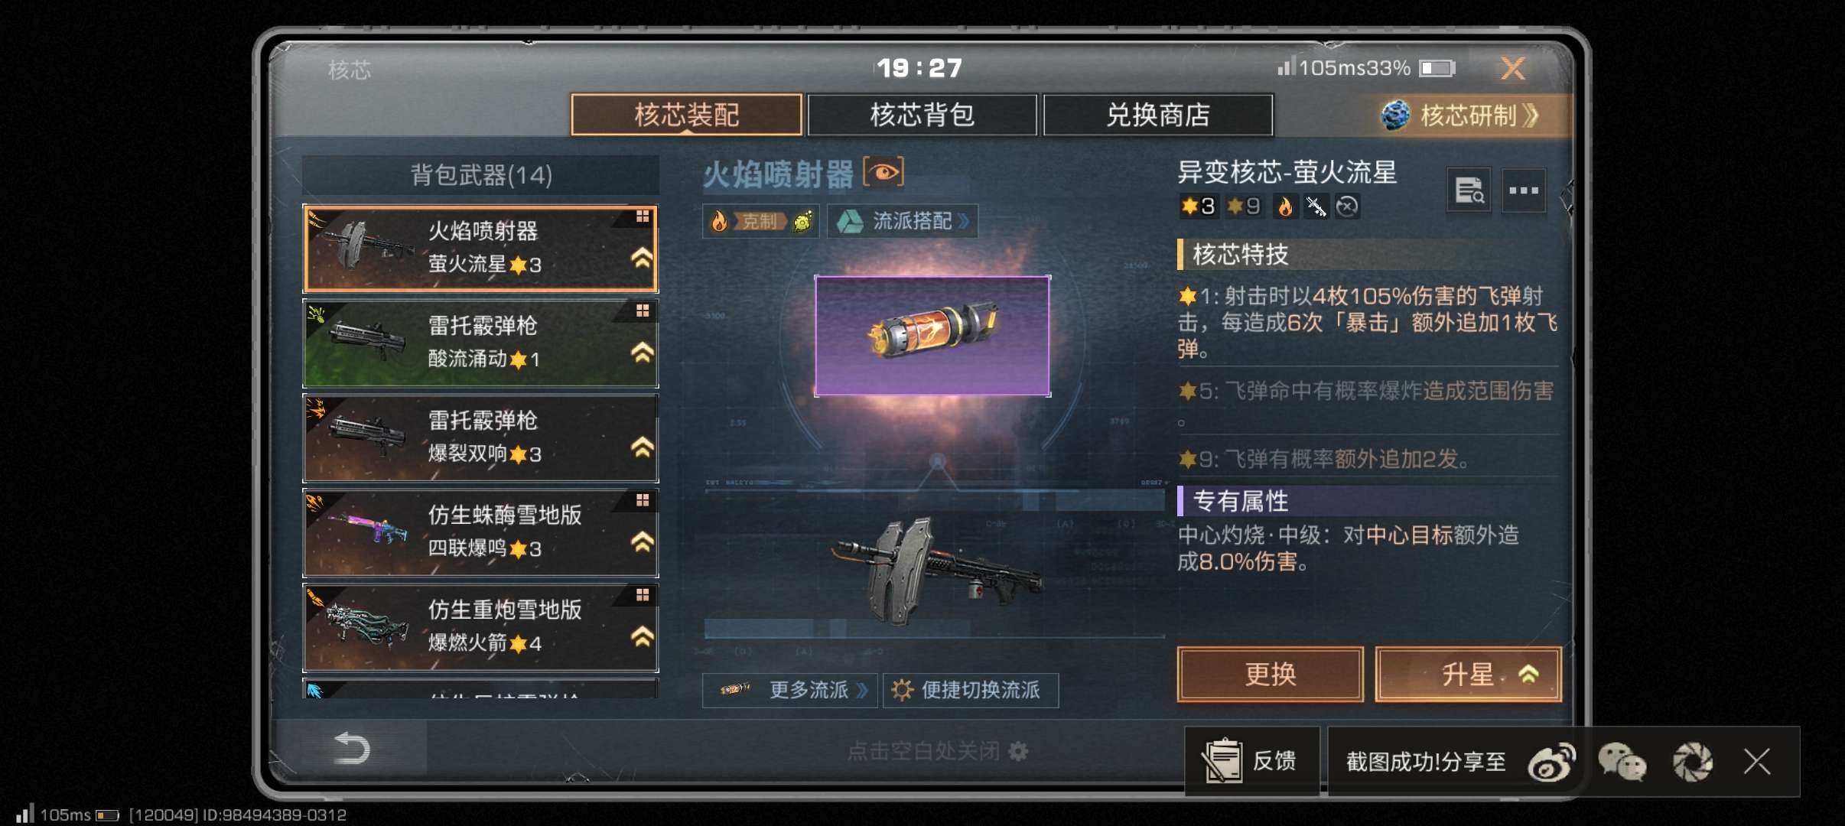Switch to the 核芯背包 tab
The height and width of the screenshot is (826, 1845).
click(922, 115)
